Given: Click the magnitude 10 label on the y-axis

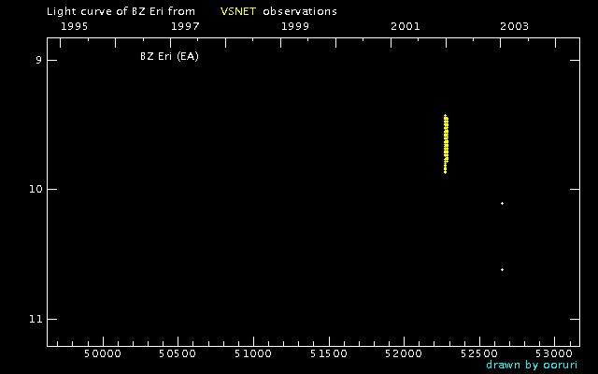Looking at the screenshot, I should pos(35,190).
